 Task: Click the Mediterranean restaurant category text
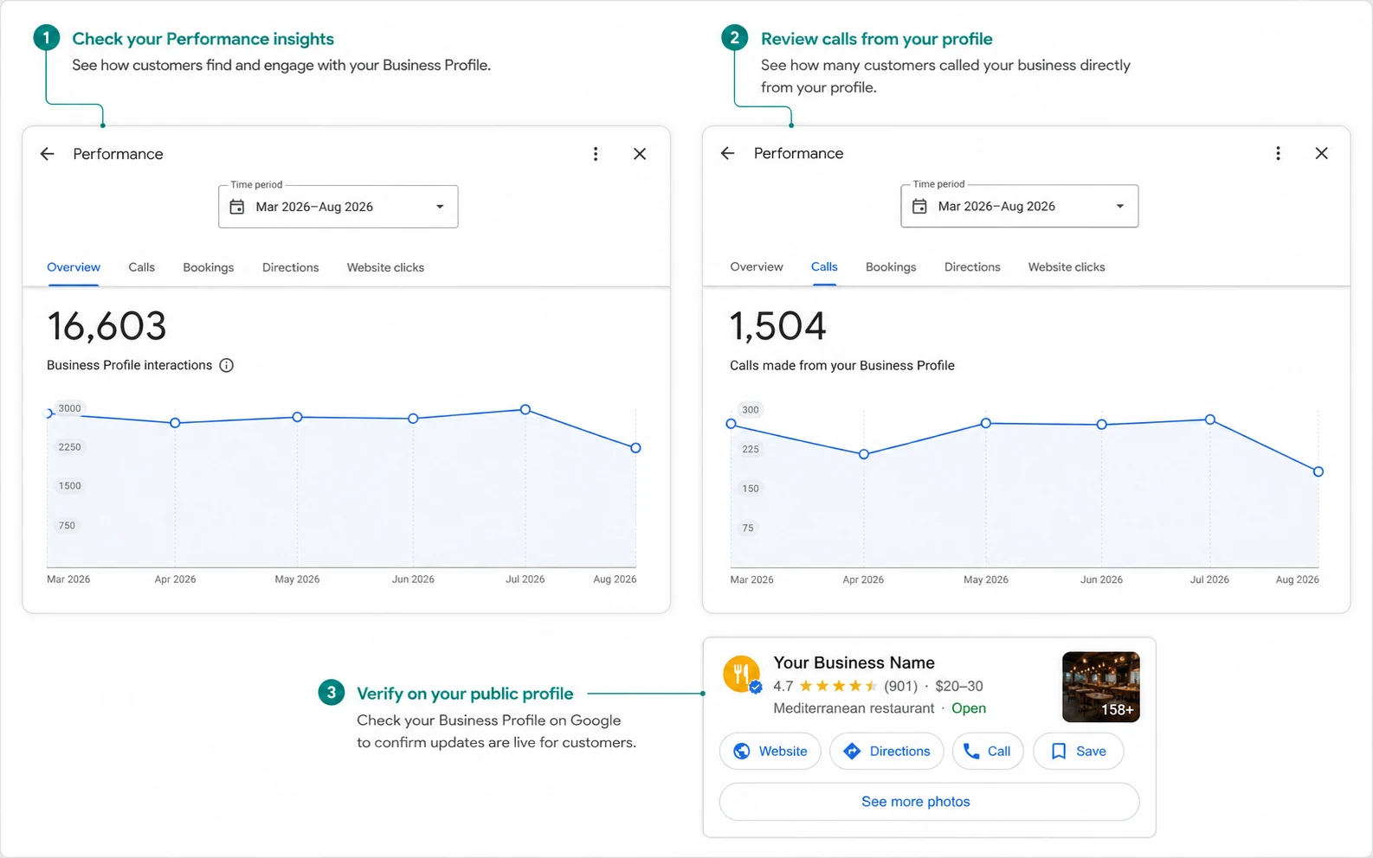pos(854,708)
